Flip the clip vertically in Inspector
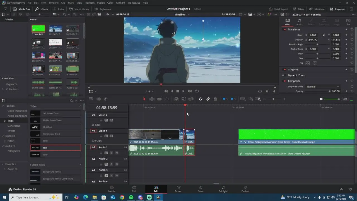 pos(315,63)
